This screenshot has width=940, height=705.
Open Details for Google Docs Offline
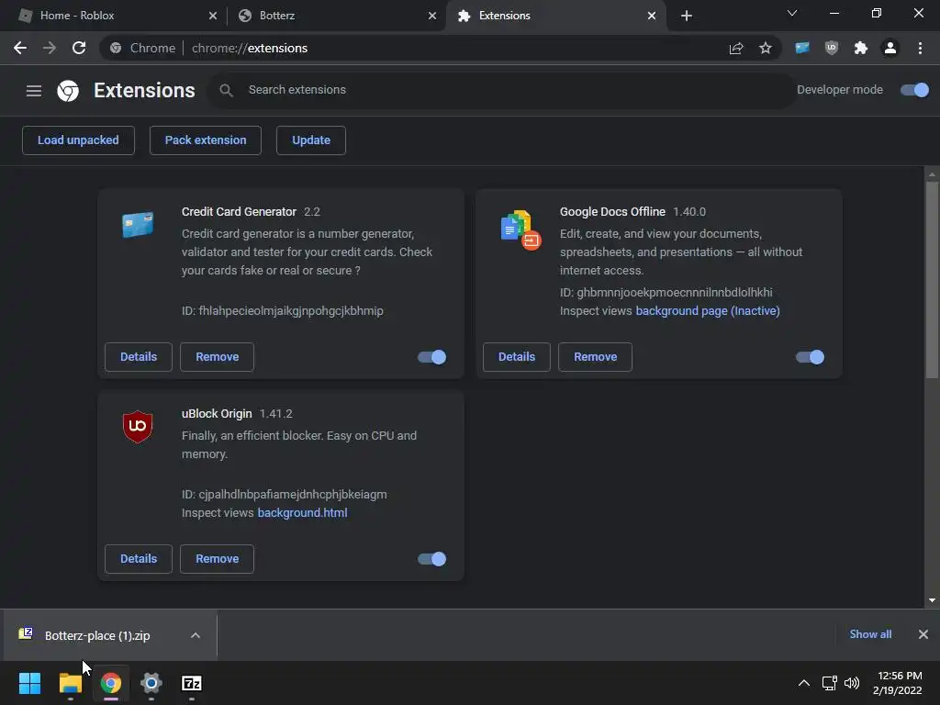[517, 357]
